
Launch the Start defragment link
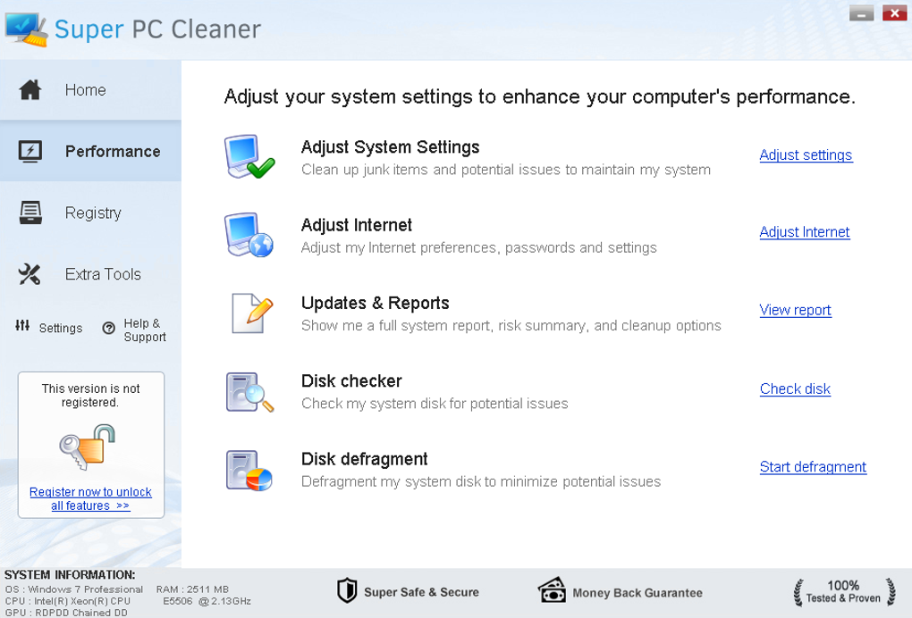point(813,467)
